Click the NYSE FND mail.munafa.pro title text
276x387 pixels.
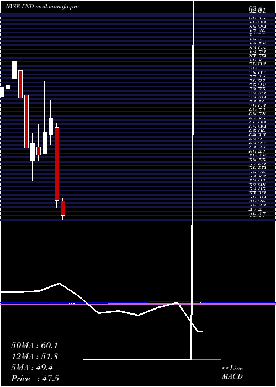(x=42, y=7)
